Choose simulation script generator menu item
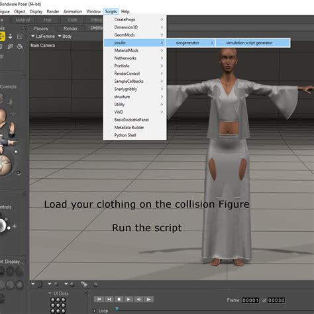The height and width of the screenshot is (314, 314). 253,42
